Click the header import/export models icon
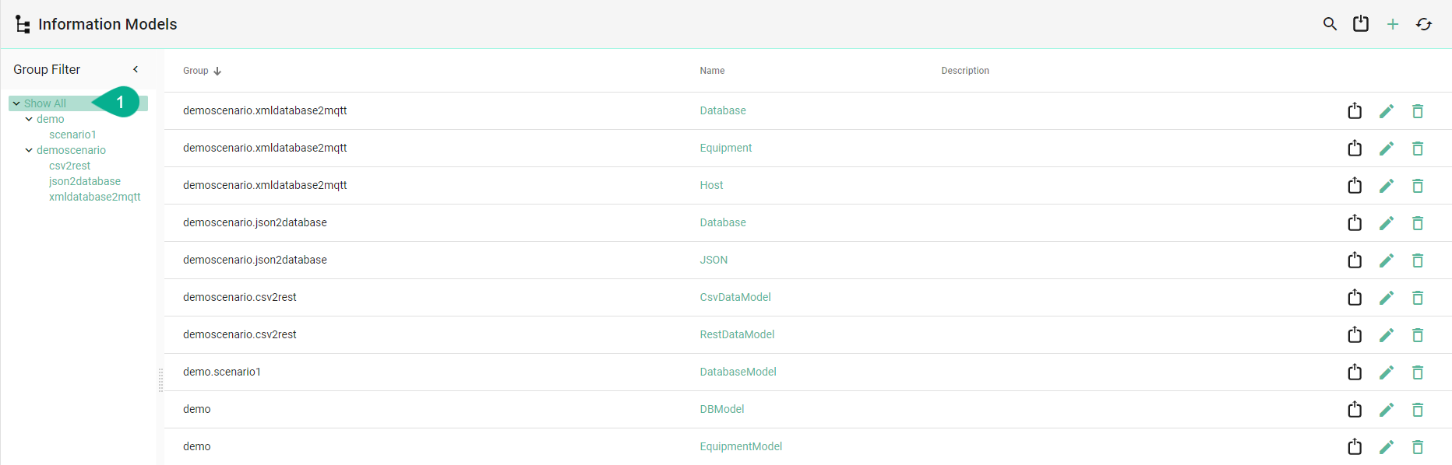Viewport: 1452px width, 465px height. [1361, 24]
